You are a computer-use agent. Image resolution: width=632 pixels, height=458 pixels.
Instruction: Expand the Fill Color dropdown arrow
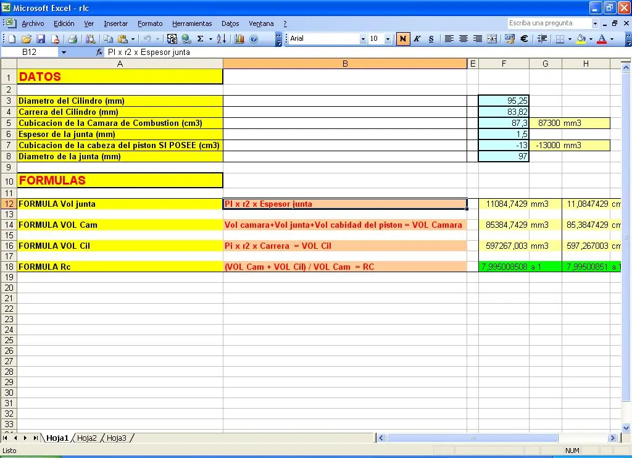click(x=591, y=39)
